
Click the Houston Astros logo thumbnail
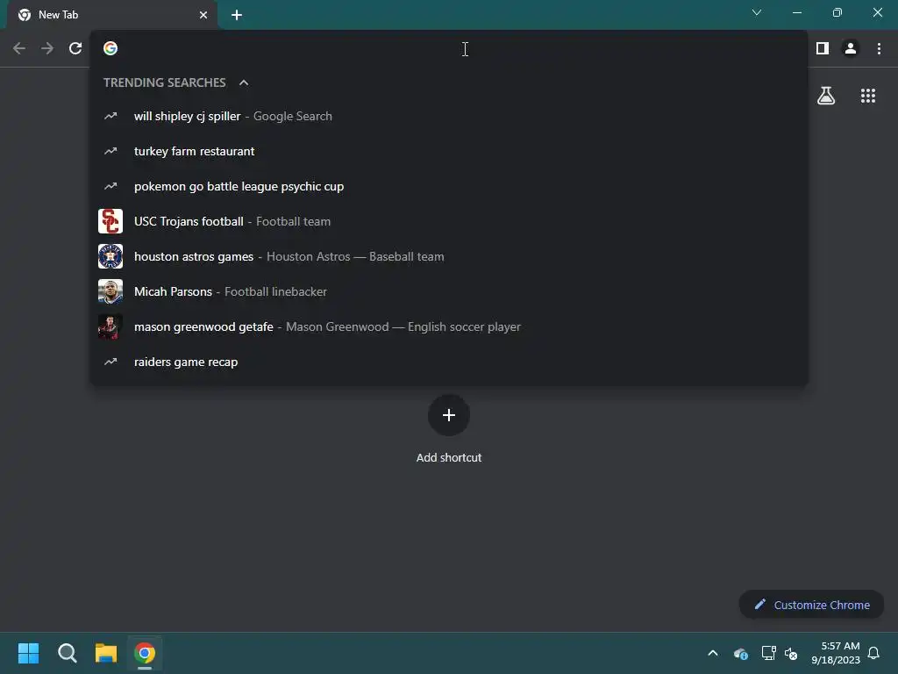tap(110, 257)
